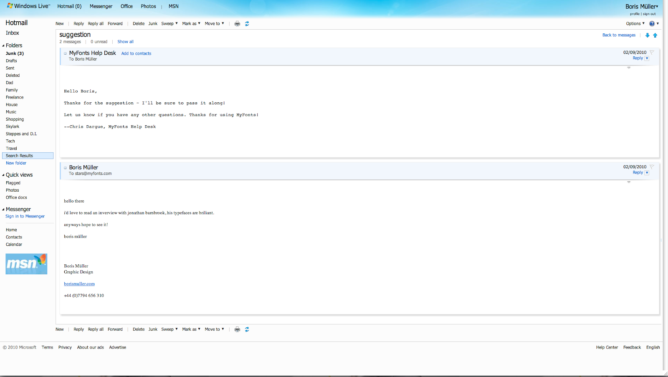The width and height of the screenshot is (668, 377).
Task: Click Feedback in footer
Action: click(632, 347)
